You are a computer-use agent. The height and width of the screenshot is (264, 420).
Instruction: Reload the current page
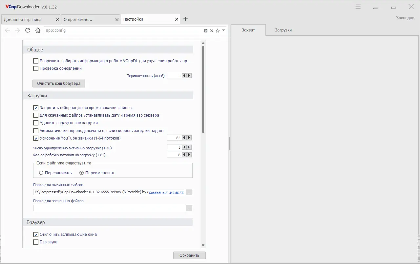28,30
